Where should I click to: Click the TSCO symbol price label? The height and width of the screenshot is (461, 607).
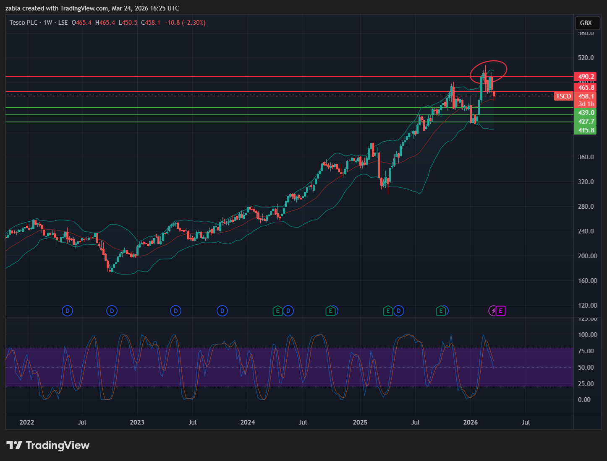(563, 96)
